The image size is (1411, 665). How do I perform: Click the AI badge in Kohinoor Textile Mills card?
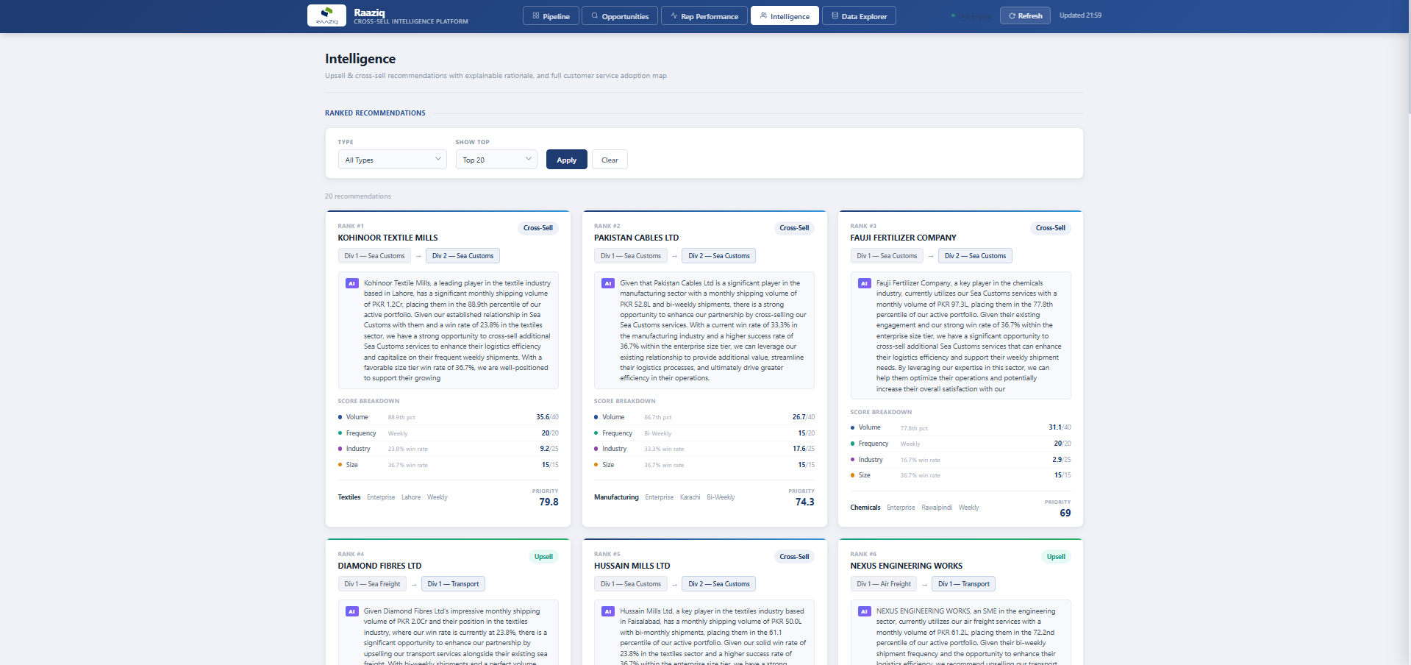click(x=351, y=283)
